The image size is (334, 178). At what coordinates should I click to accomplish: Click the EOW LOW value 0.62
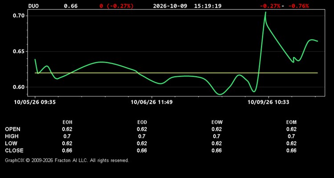pyautogui.click(x=217, y=143)
